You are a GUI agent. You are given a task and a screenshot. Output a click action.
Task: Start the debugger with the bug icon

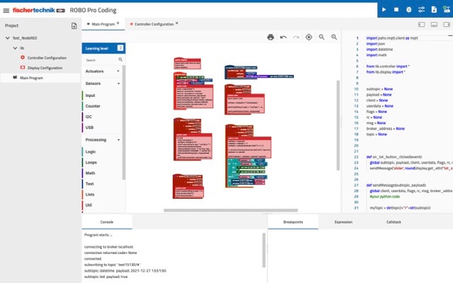[409, 10]
